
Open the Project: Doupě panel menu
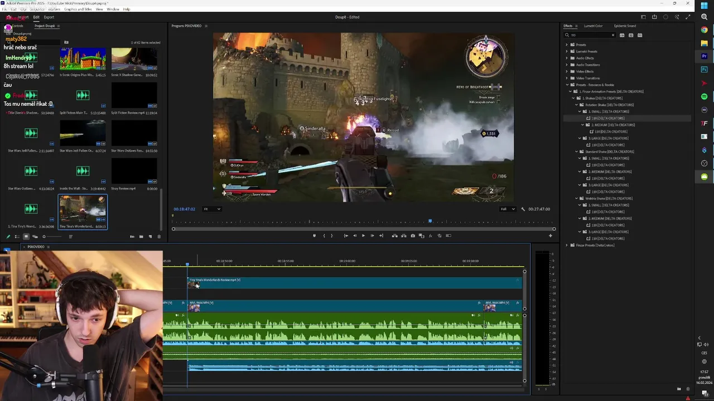pyautogui.click(x=58, y=26)
